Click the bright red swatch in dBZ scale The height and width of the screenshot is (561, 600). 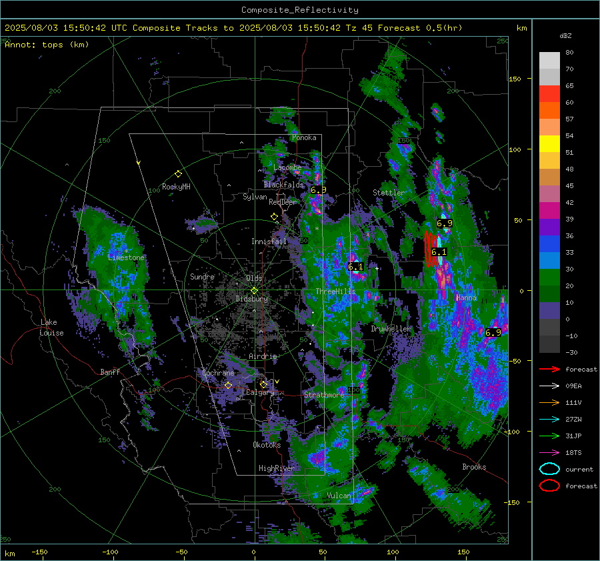click(x=549, y=93)
